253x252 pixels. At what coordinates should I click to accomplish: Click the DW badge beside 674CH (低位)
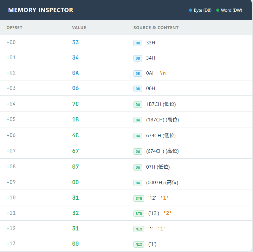(138, 136)
